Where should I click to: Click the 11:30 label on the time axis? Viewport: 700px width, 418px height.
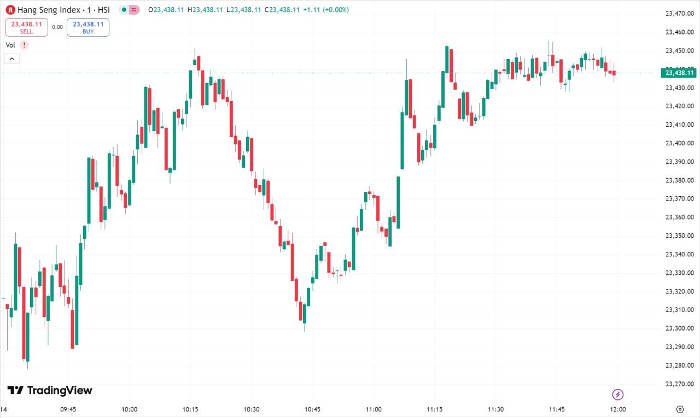tap(495, 409)
